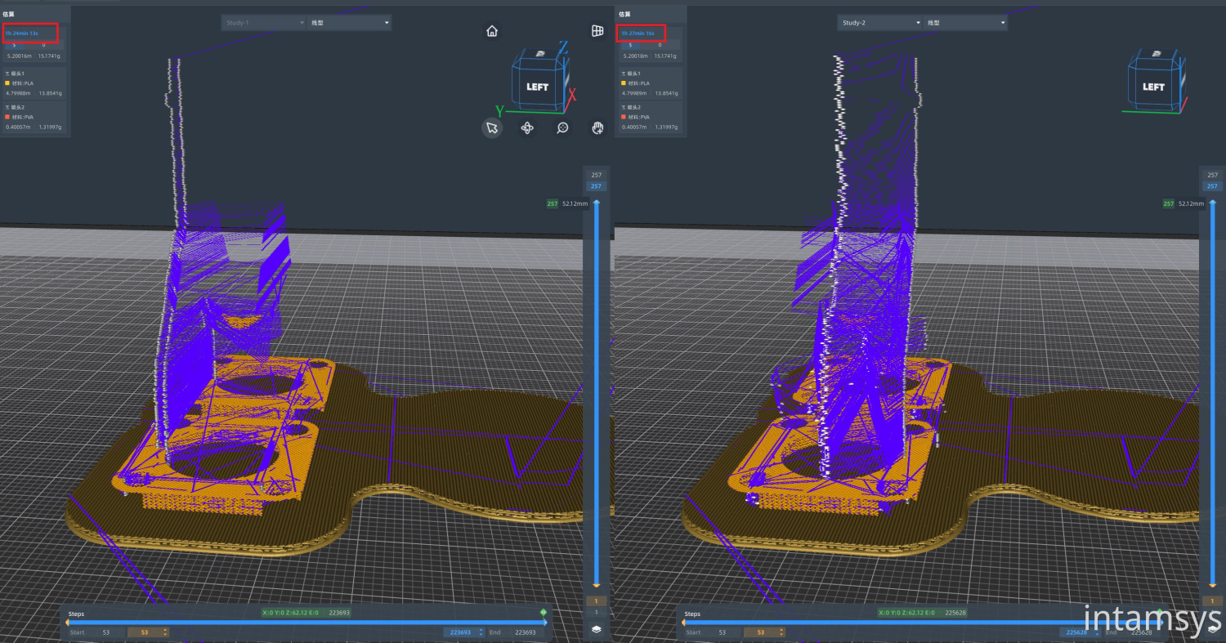This screenshot has height=643, width=1226.
Task: Click LEFT face of Study-2 view cube
Action: click(x=1153, y=87)
